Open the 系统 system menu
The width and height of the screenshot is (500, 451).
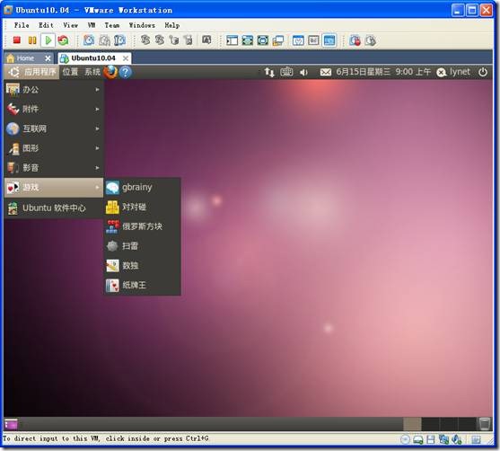[x=92, y=72]
